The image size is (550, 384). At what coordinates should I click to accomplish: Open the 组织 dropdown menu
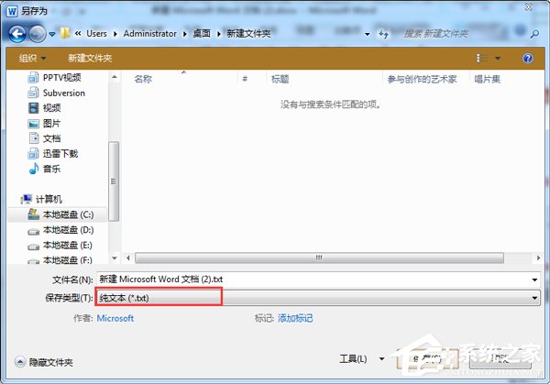[31, 58]
